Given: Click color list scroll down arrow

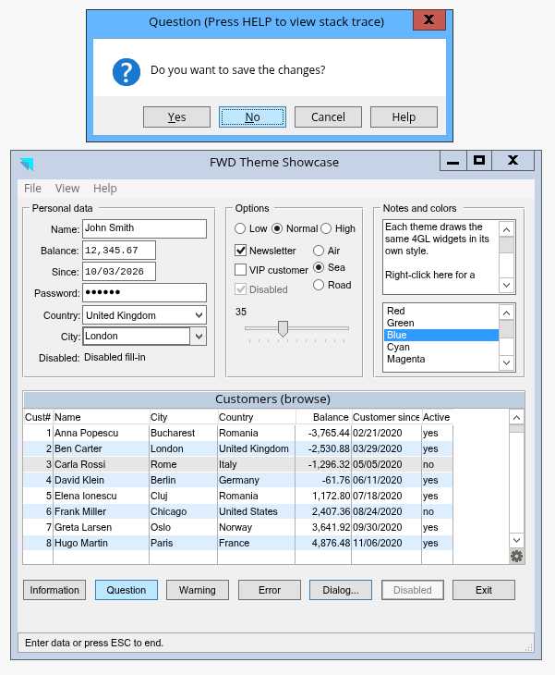Looking at the screenshot, I should (x=506, y=362).
